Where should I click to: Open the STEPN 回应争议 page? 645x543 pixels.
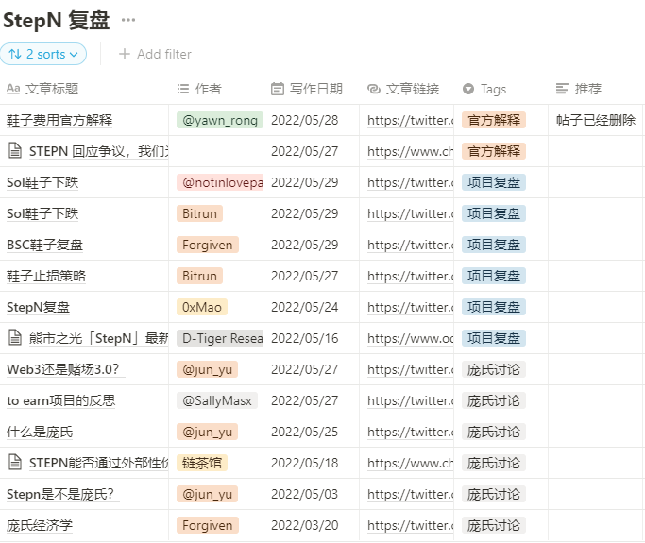(99, 151)
